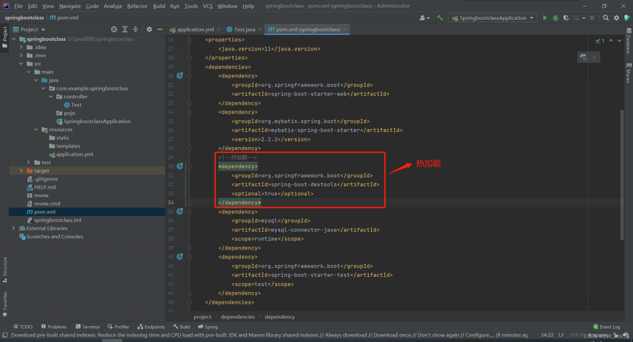633x342 pixels.
Task: Build project using the hammer icon
Action: (x=440, y=18)
